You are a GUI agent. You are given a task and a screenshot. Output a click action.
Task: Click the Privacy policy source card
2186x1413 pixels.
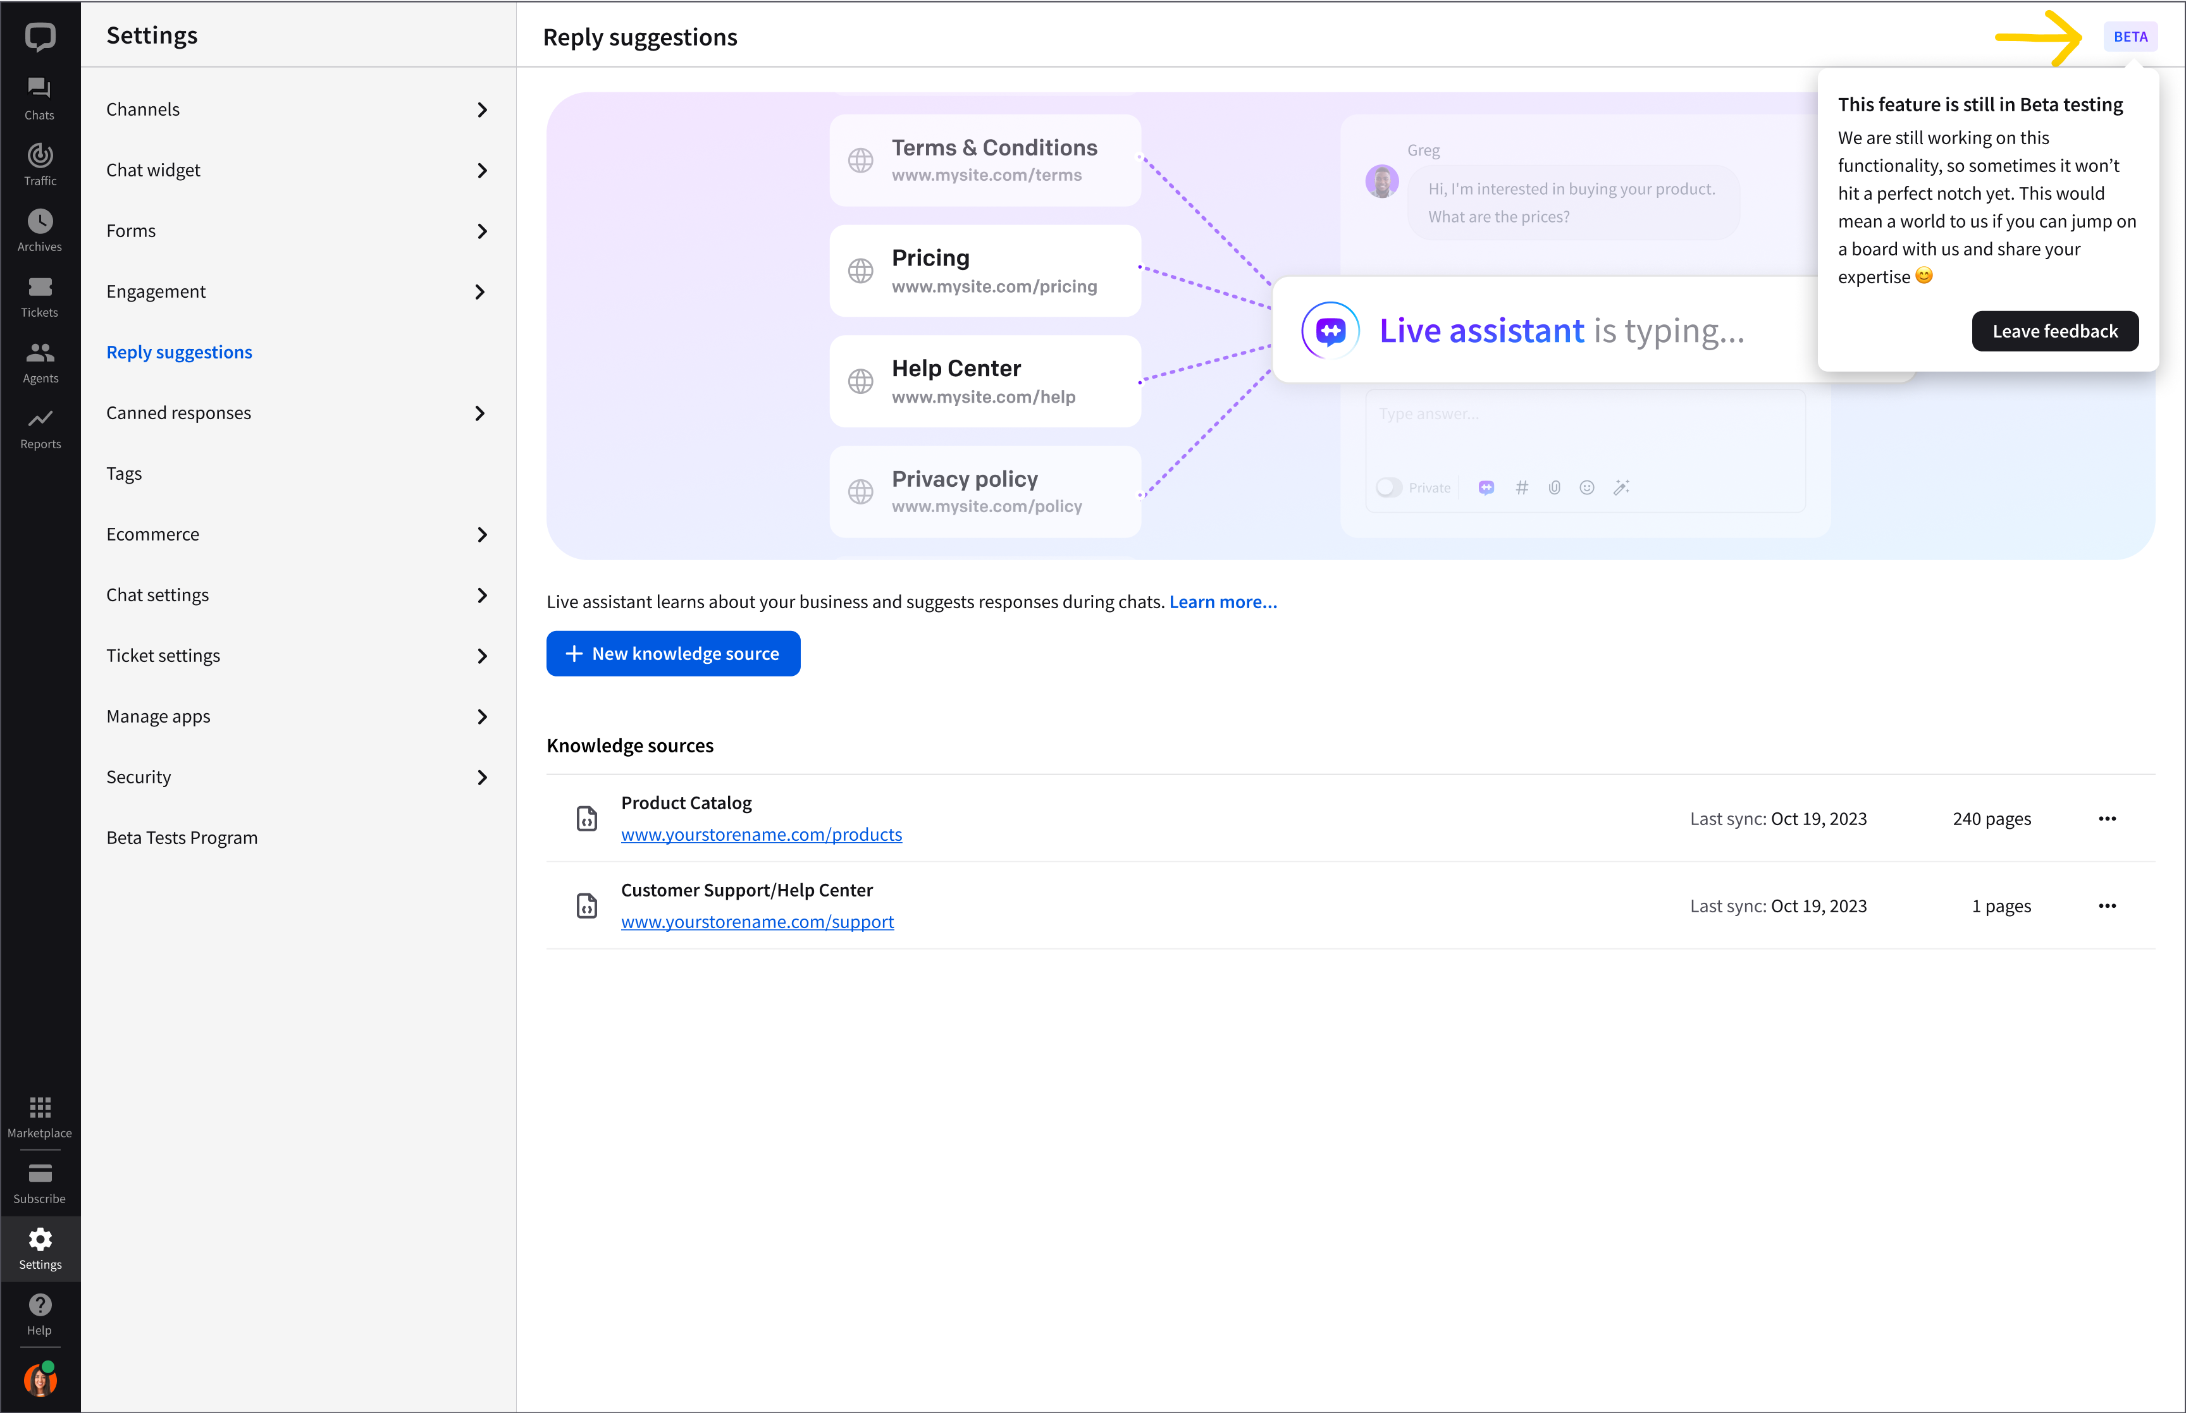pyautogui.click(x=985, y=492)
